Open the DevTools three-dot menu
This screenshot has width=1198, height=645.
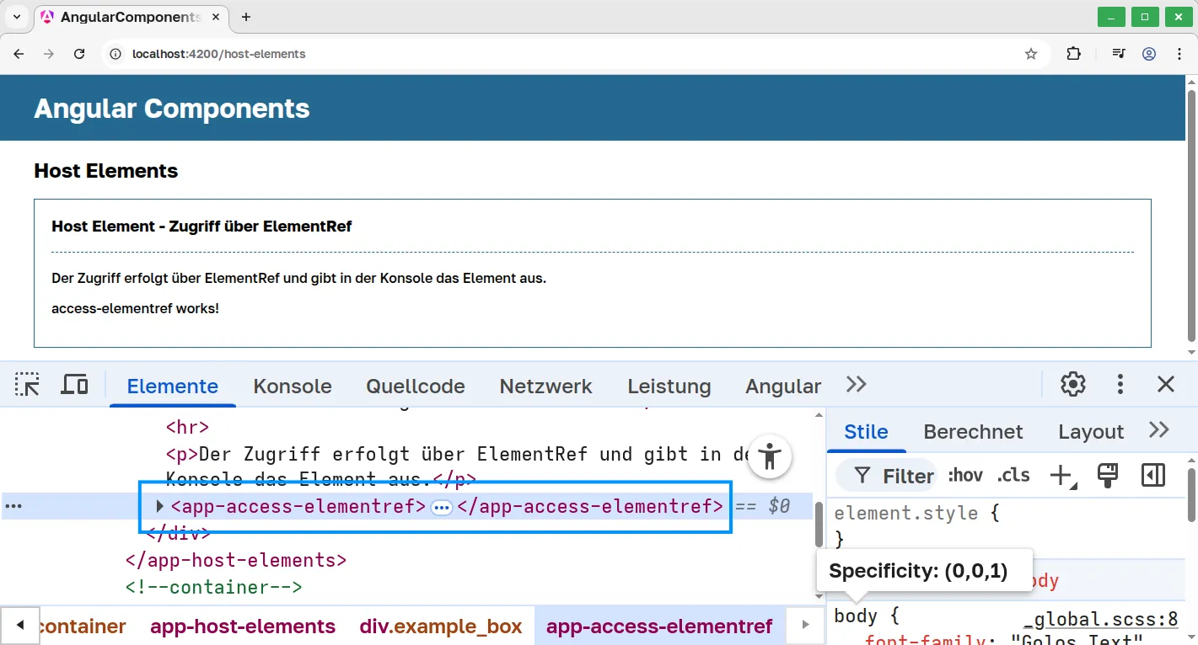click(x=1120, y=385)
